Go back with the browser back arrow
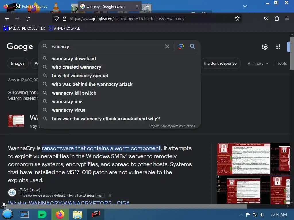 click(x=7, y=19)
